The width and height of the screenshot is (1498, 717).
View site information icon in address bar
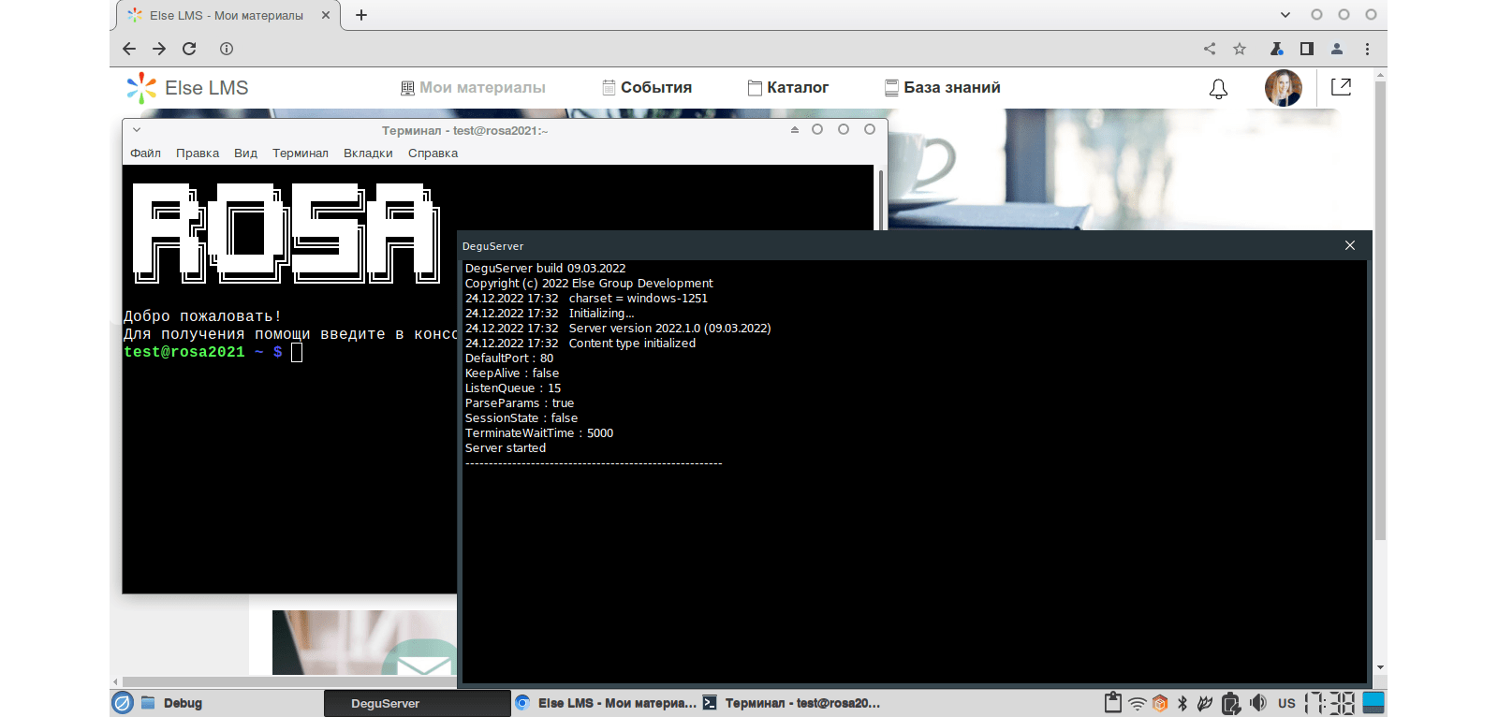point(227,49)
